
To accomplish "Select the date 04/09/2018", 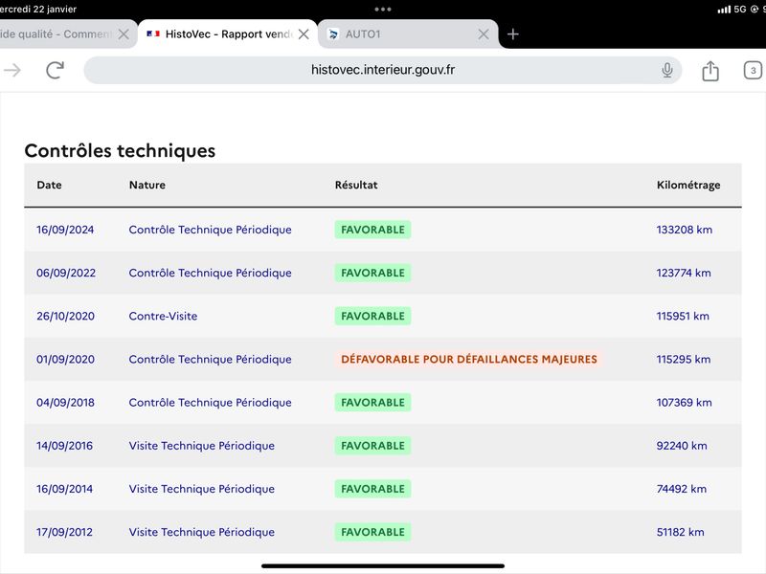I will click(65, 403).
